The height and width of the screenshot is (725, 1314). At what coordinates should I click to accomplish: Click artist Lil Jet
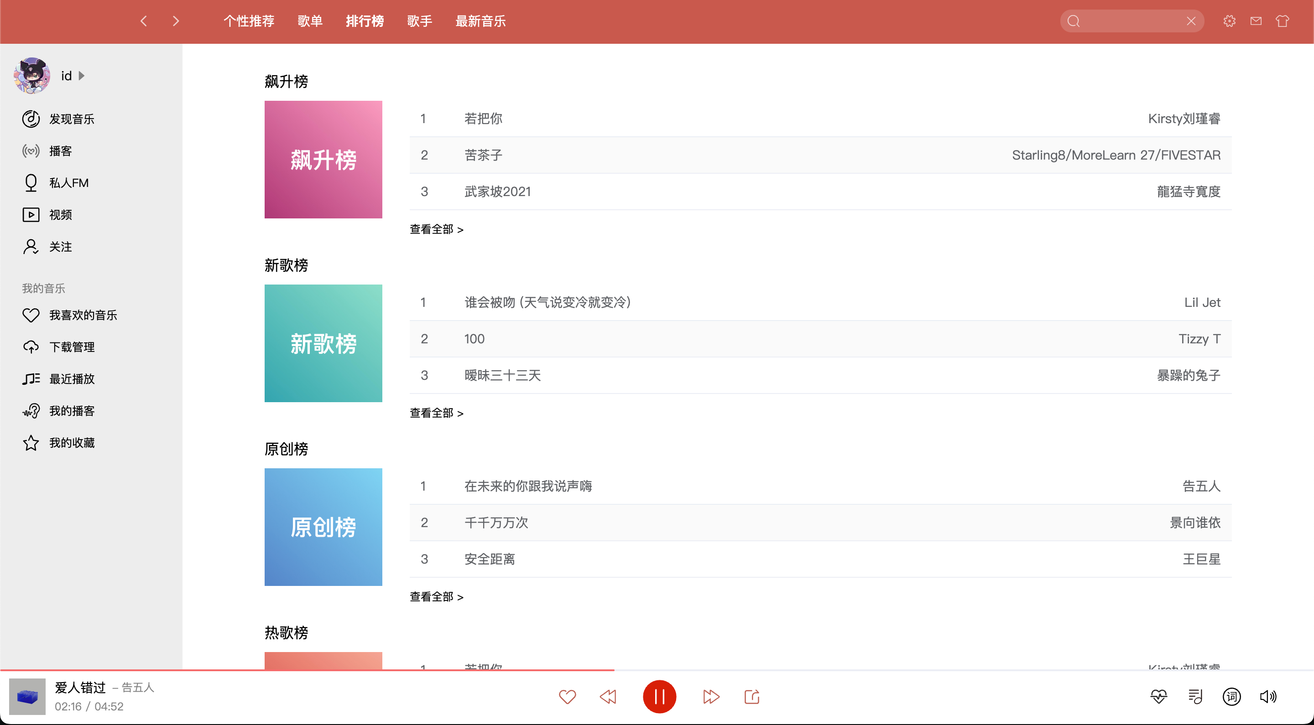click(1202, 302)
